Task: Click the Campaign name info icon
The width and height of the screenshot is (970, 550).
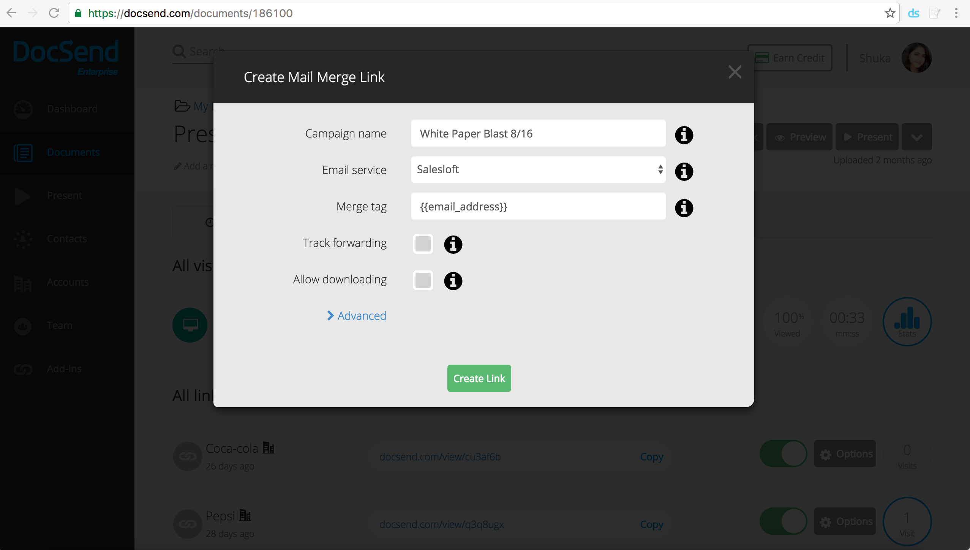Action: 684,135
